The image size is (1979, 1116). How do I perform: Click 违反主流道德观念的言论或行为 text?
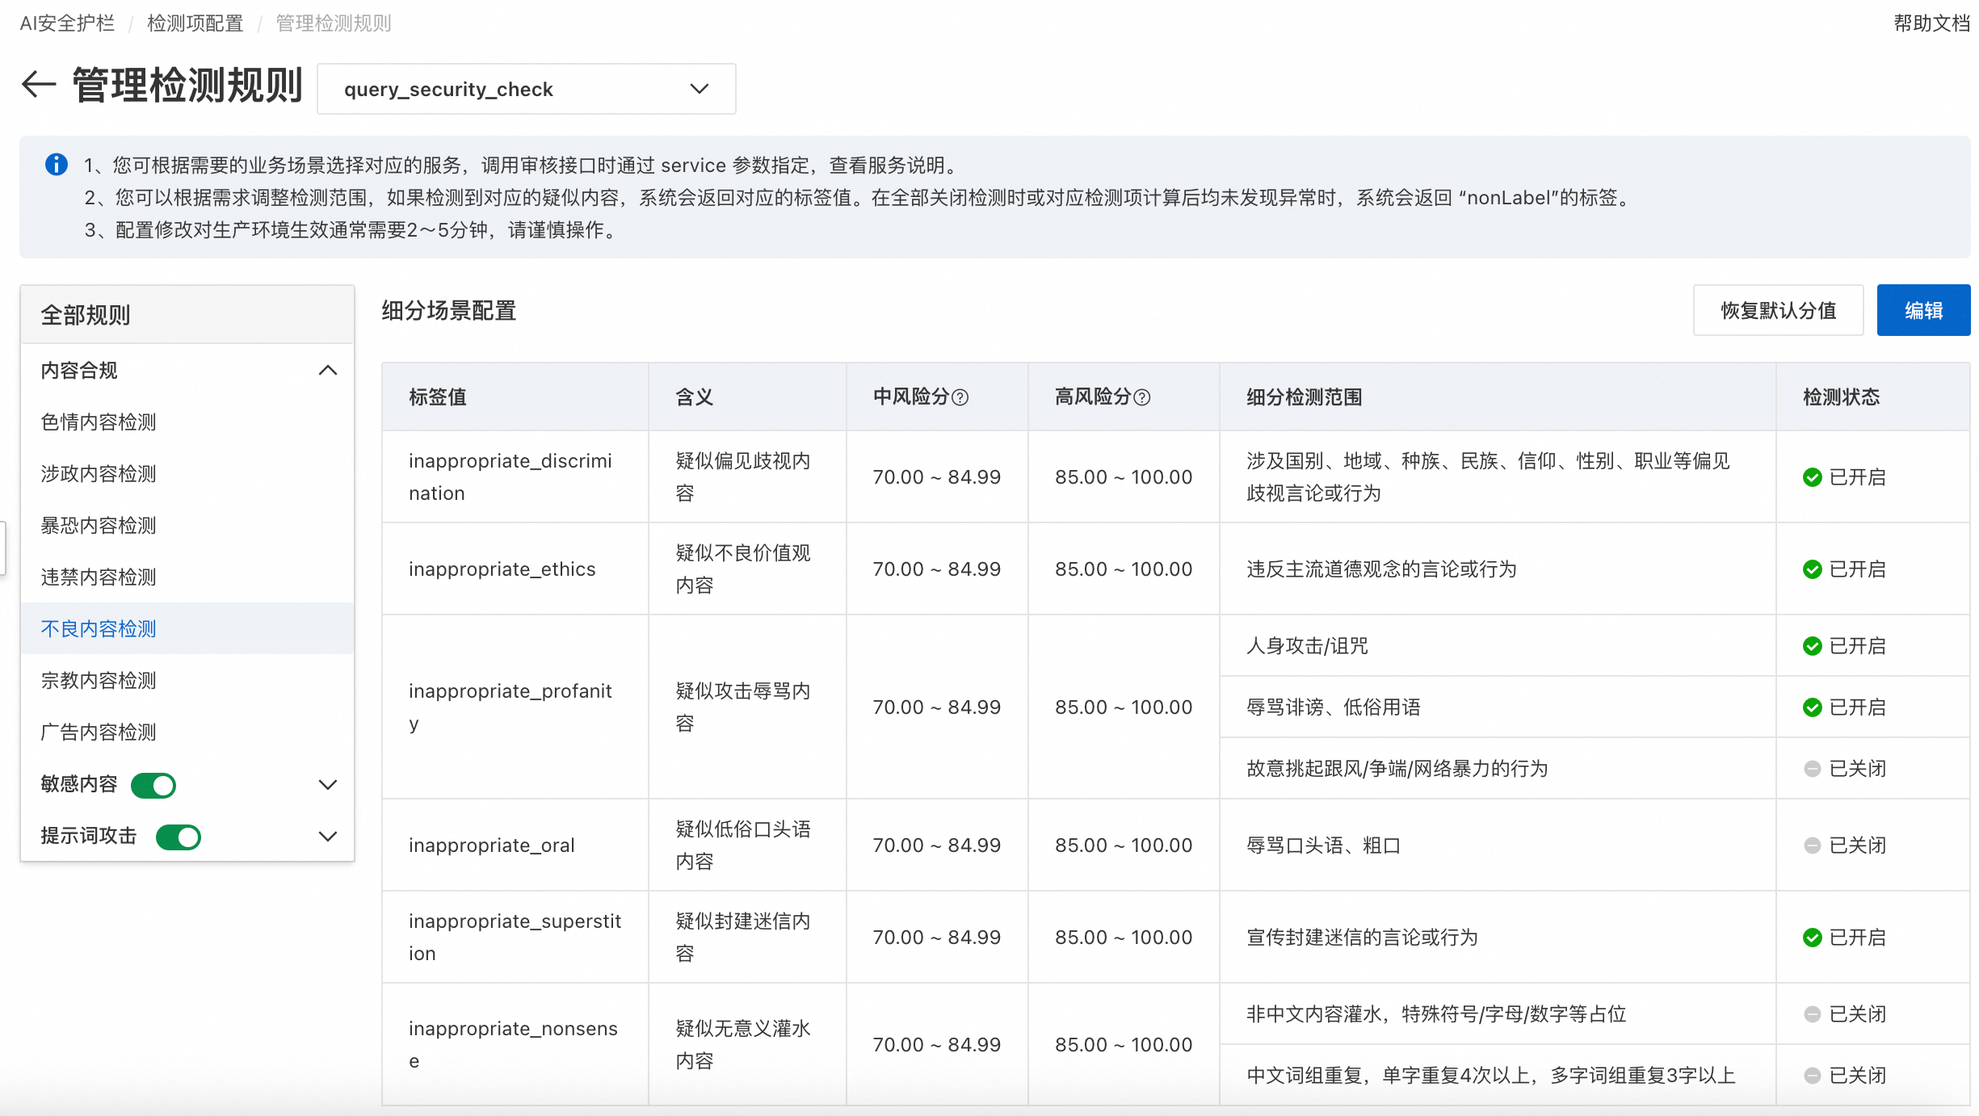coord(1381,569)
